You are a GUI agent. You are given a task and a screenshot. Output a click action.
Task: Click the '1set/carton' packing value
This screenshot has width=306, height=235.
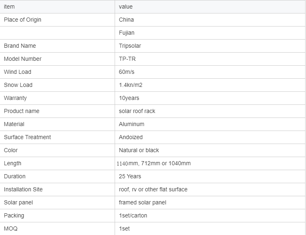(133, 215)
